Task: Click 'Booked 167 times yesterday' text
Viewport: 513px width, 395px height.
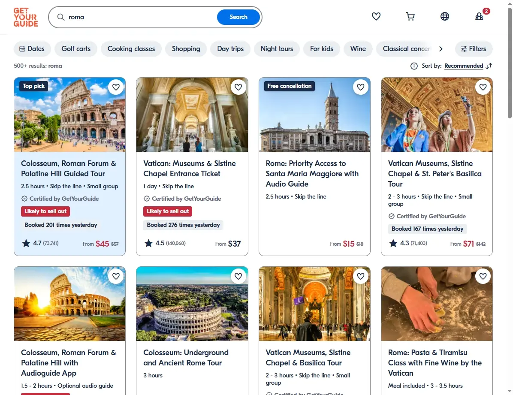Action: (x=427, y=229)
